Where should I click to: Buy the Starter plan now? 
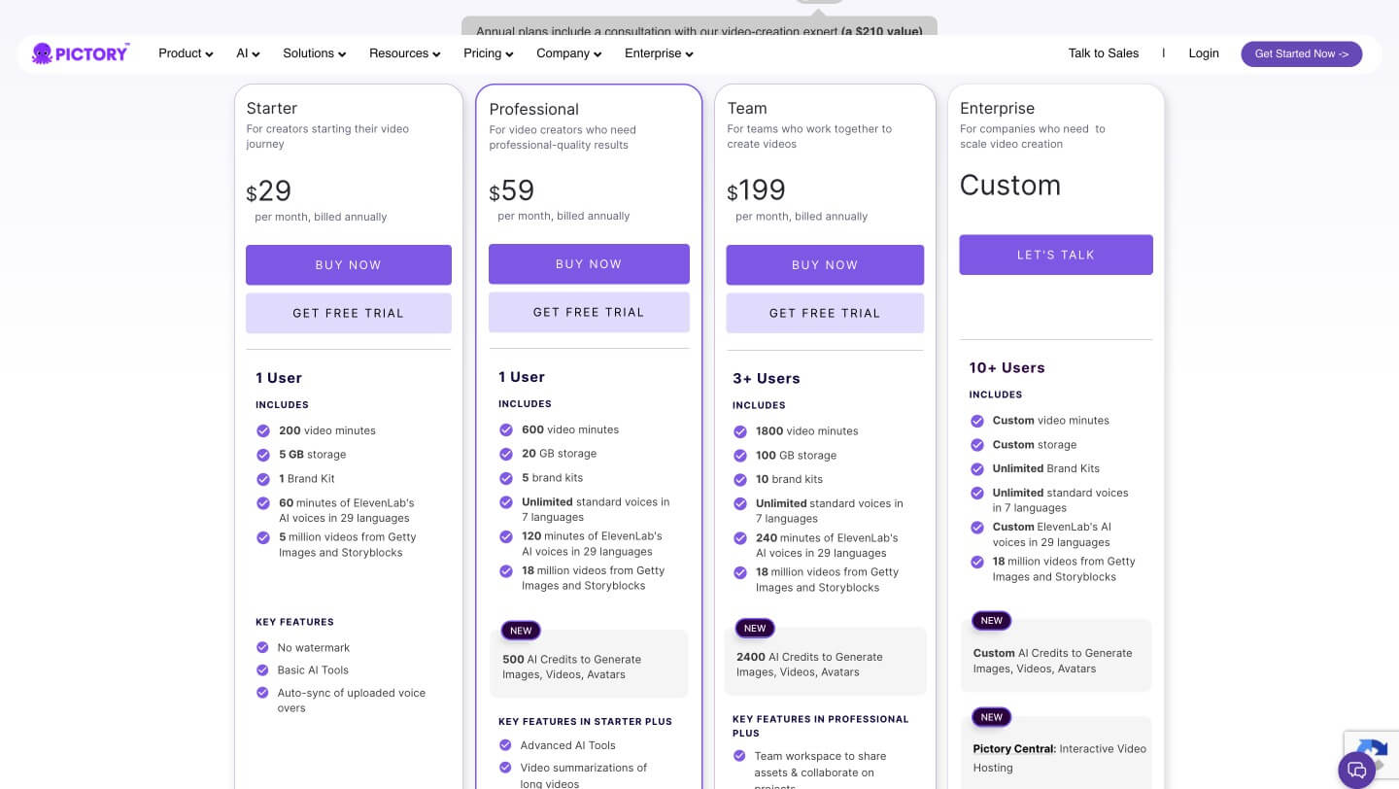(349, 265)
